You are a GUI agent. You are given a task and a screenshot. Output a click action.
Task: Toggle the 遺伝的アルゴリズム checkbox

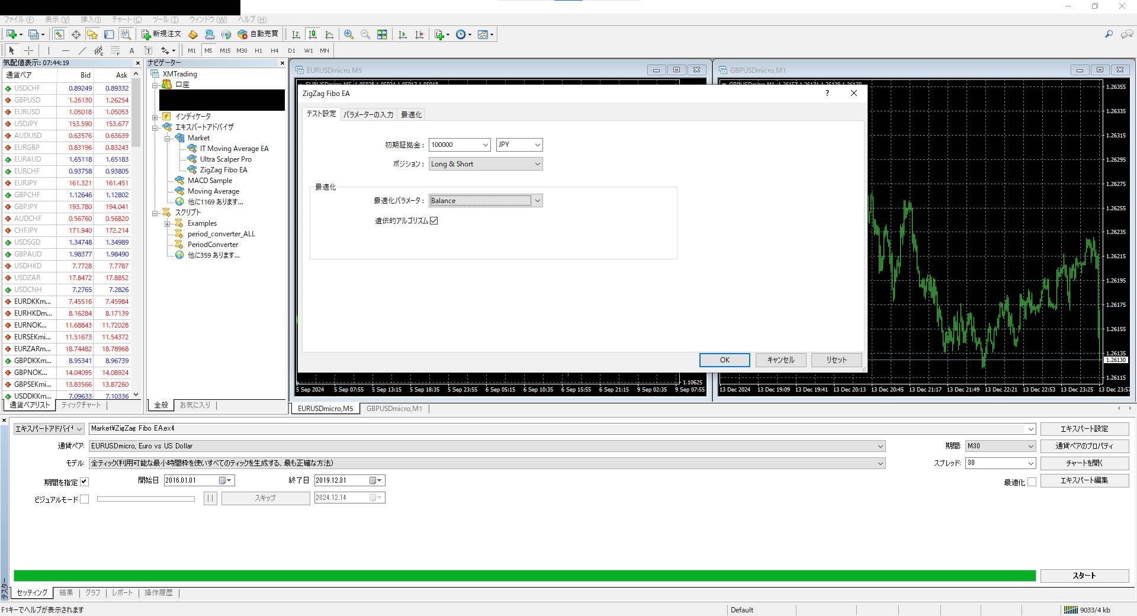tap(433, 220)
